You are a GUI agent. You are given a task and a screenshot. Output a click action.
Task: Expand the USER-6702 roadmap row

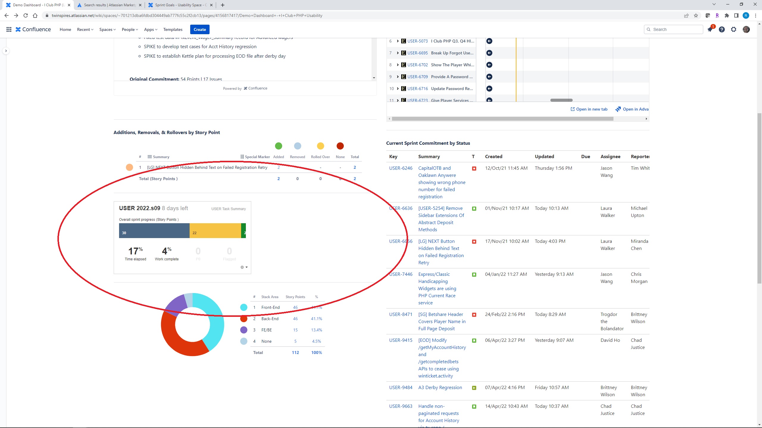point(398,65)
